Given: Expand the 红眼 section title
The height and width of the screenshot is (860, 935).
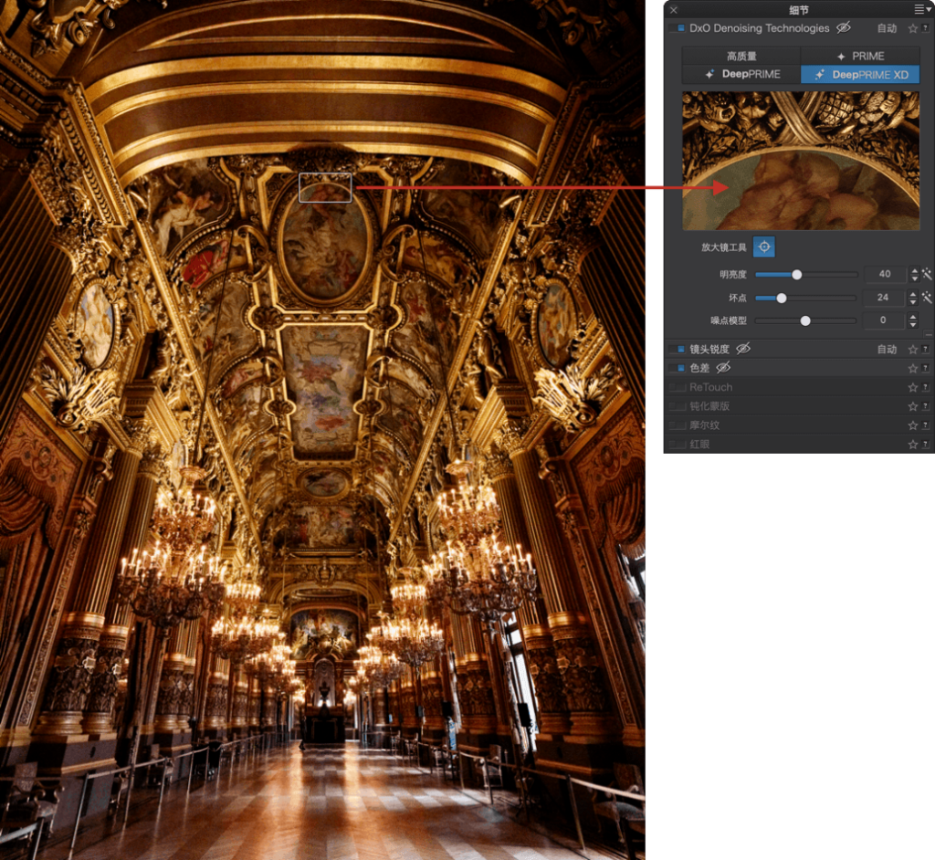Looking at the screenshot, I should coord(699,445).
